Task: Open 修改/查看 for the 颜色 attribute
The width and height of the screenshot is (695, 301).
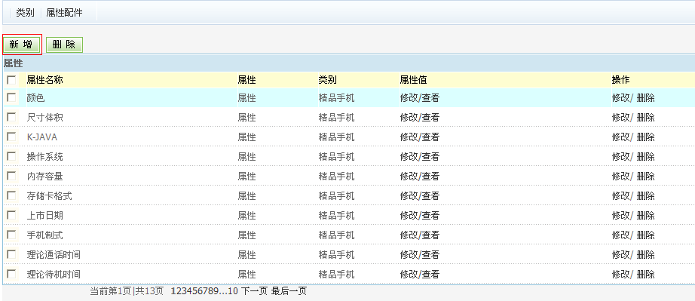Action: click(x=419, y=98)
